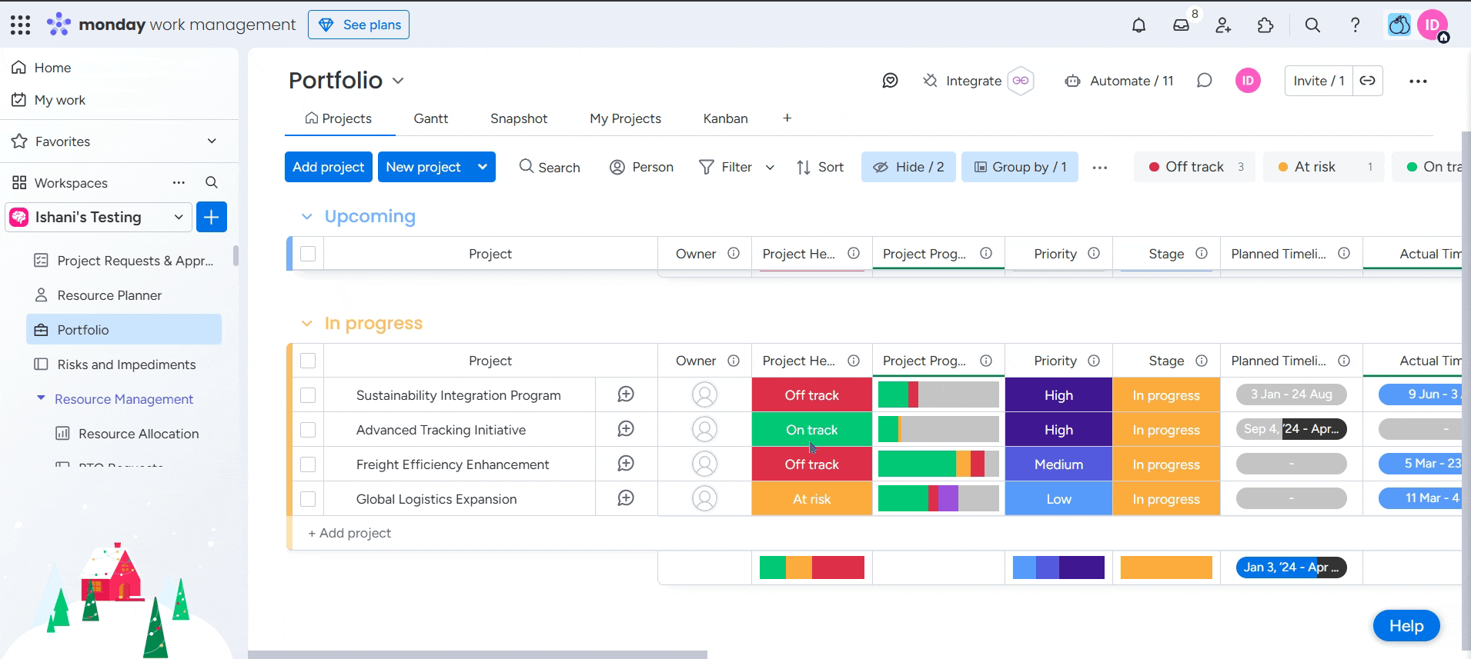Expand Favorites section
The height and width of the screenshot is (659, 1471).
212,141
